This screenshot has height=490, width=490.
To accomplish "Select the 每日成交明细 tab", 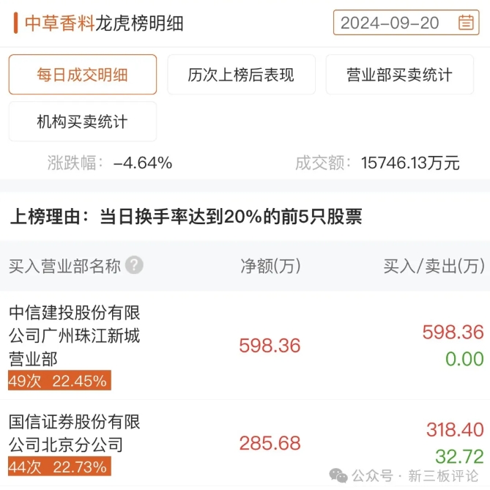I will tap(83, 75).
